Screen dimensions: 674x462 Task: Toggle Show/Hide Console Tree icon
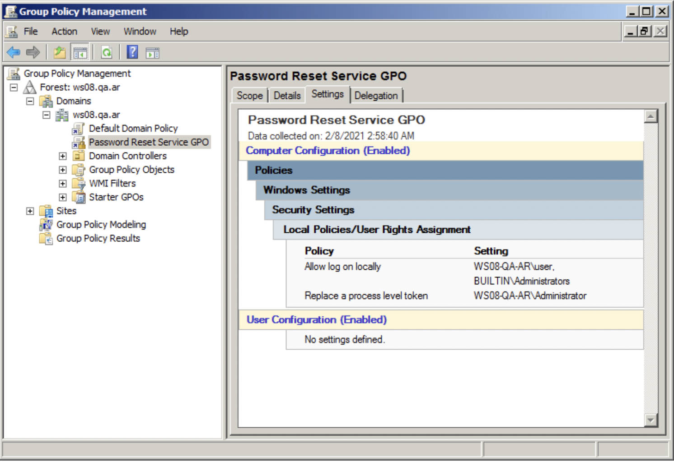[x=80, y=52]
